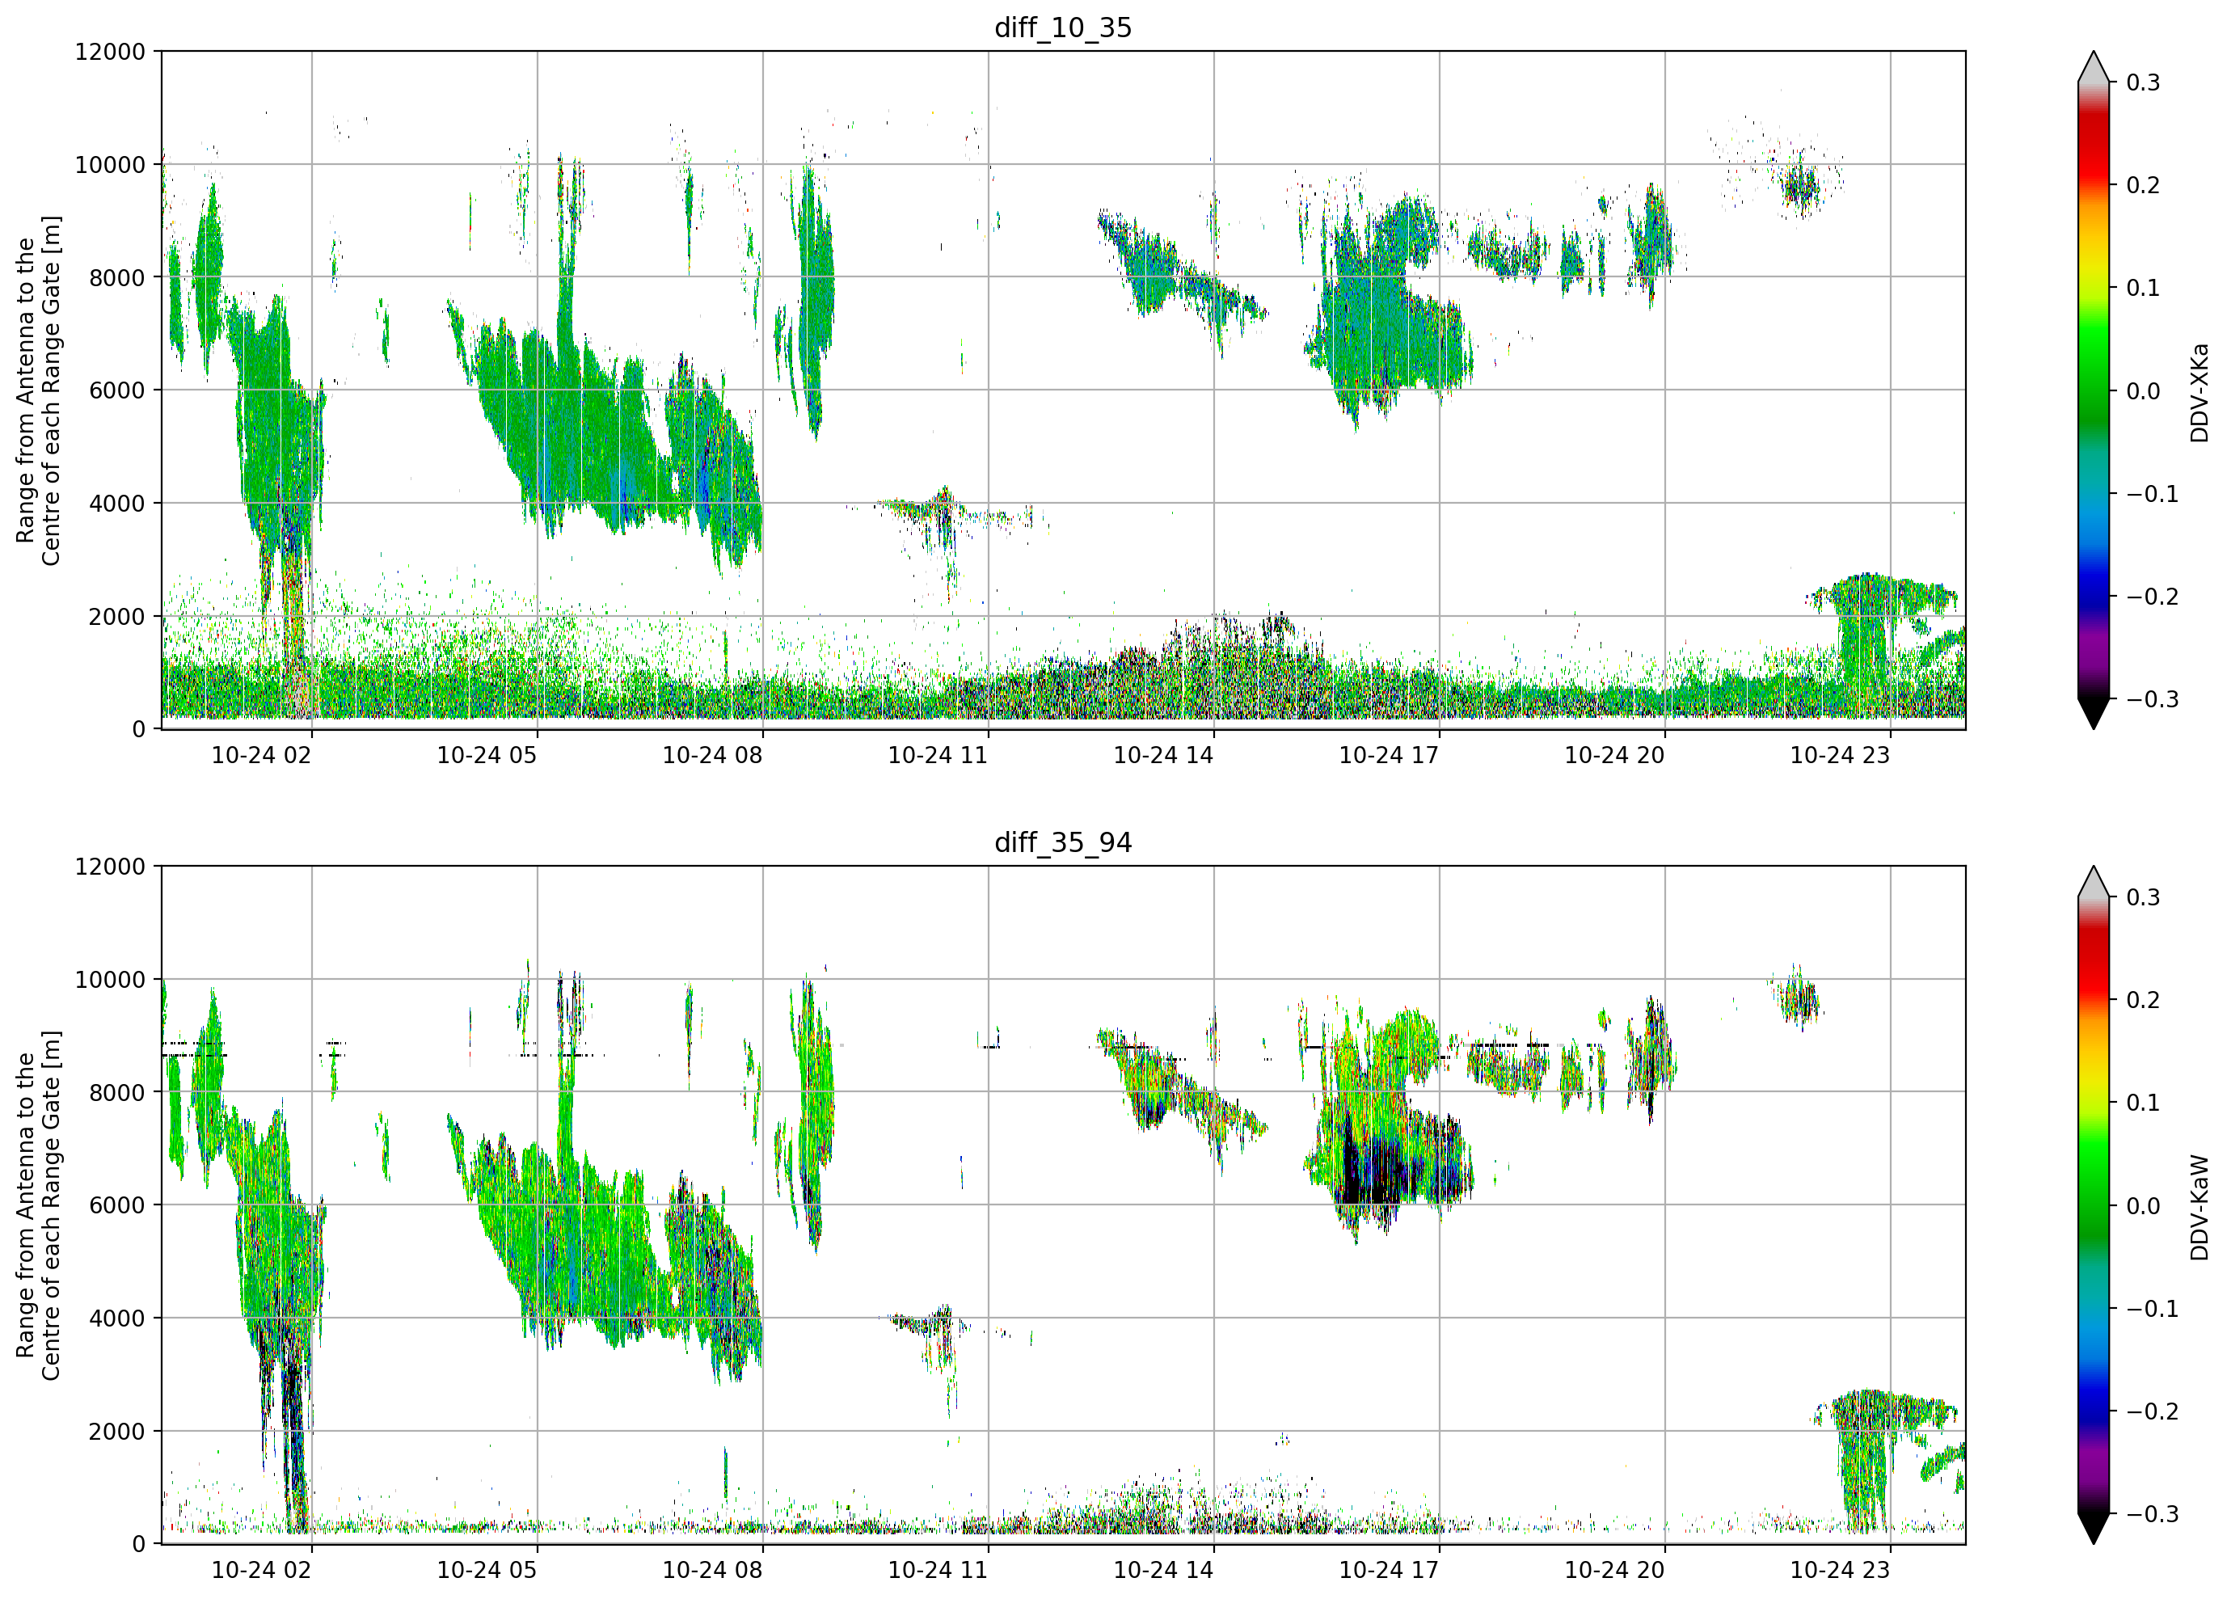
Task: Click the 10-24 17 x-tick under diff_10_35
Action: 1390,755
